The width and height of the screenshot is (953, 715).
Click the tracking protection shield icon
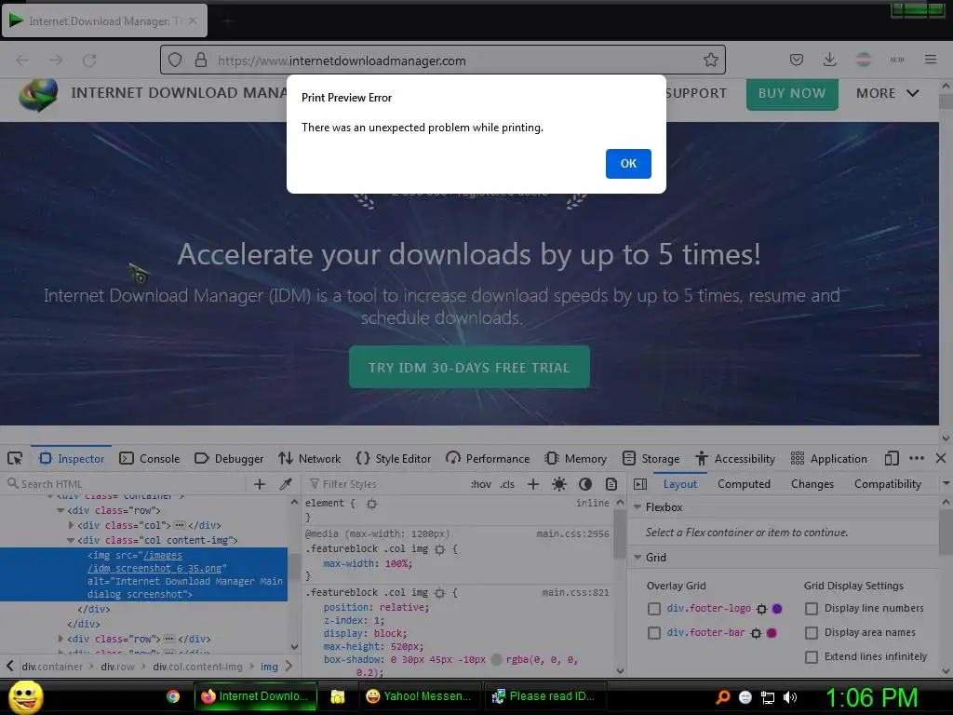click(175, 61)
